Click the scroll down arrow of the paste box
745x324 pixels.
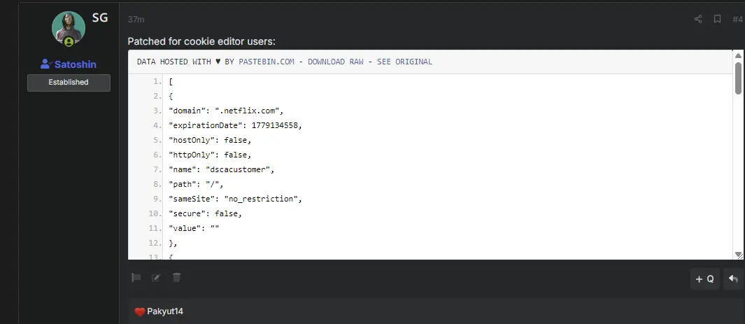coord(738,255)
